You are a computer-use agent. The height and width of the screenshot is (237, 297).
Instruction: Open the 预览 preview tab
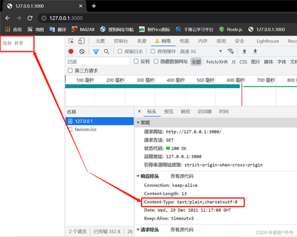169,112
